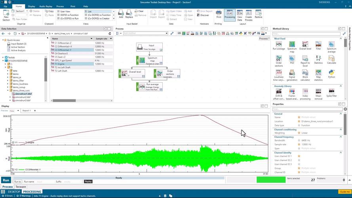The width and height of the screenshot is (352, 198).
Task: Expand the simrodrun2.ldsf tree node
Action: click(x=11, y=97)
